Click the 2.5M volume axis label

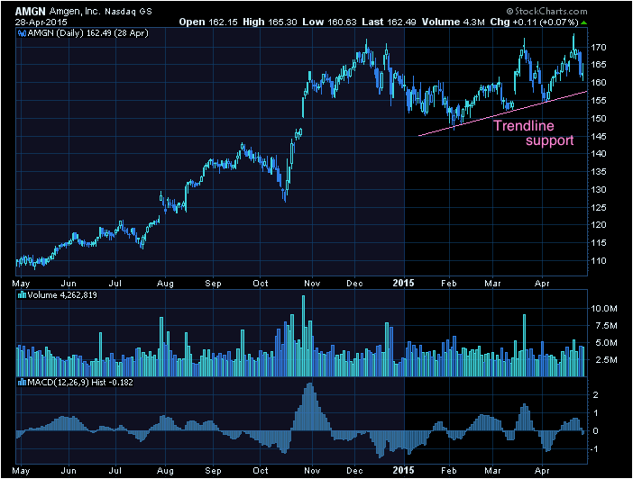pyautogui.click(x=606, y=359)
